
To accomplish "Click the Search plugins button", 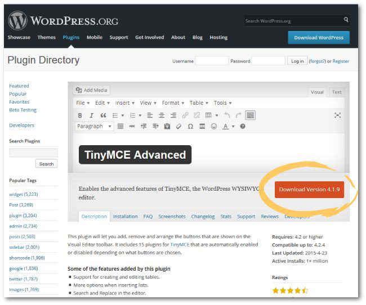I will 46,164.
